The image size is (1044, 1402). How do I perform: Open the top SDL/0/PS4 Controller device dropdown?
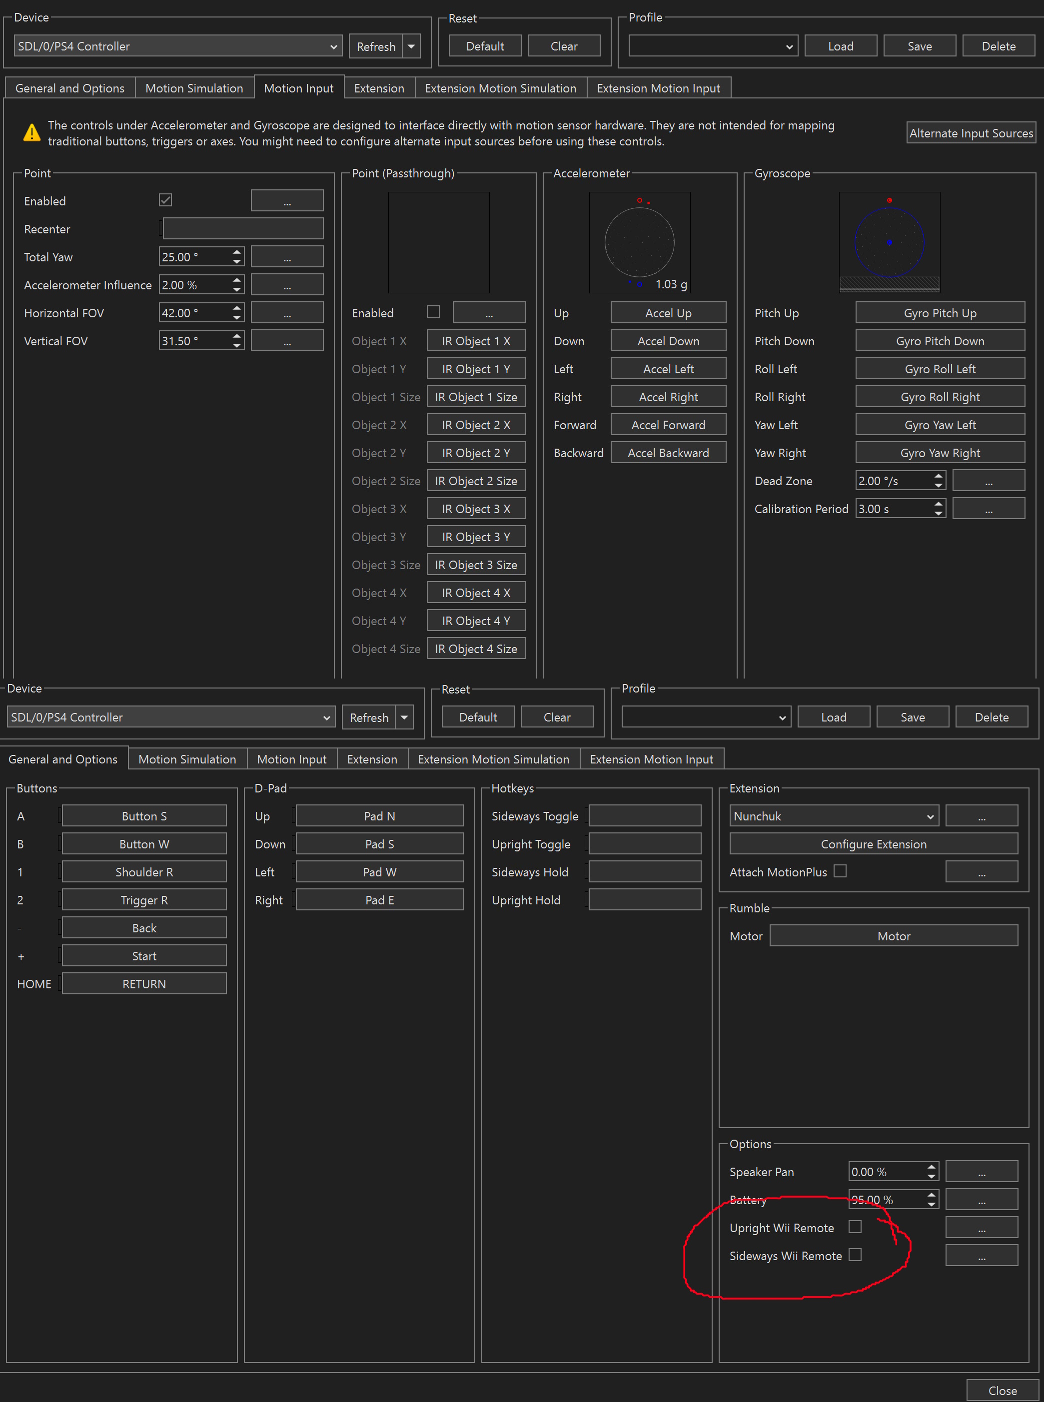point(177,46)
